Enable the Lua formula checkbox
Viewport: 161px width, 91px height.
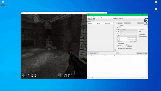point(138,30)
